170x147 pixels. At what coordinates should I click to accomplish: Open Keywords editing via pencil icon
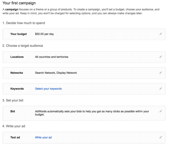[161, 88]
